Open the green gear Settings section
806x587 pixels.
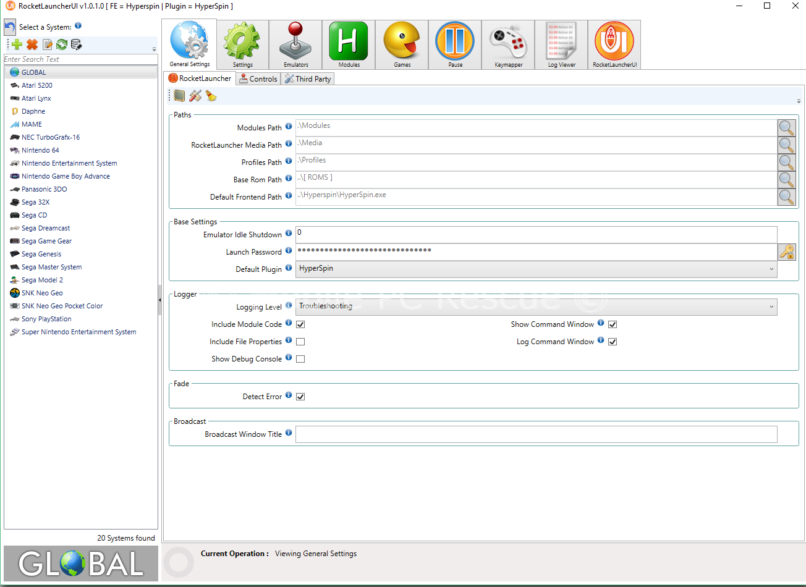242,44
